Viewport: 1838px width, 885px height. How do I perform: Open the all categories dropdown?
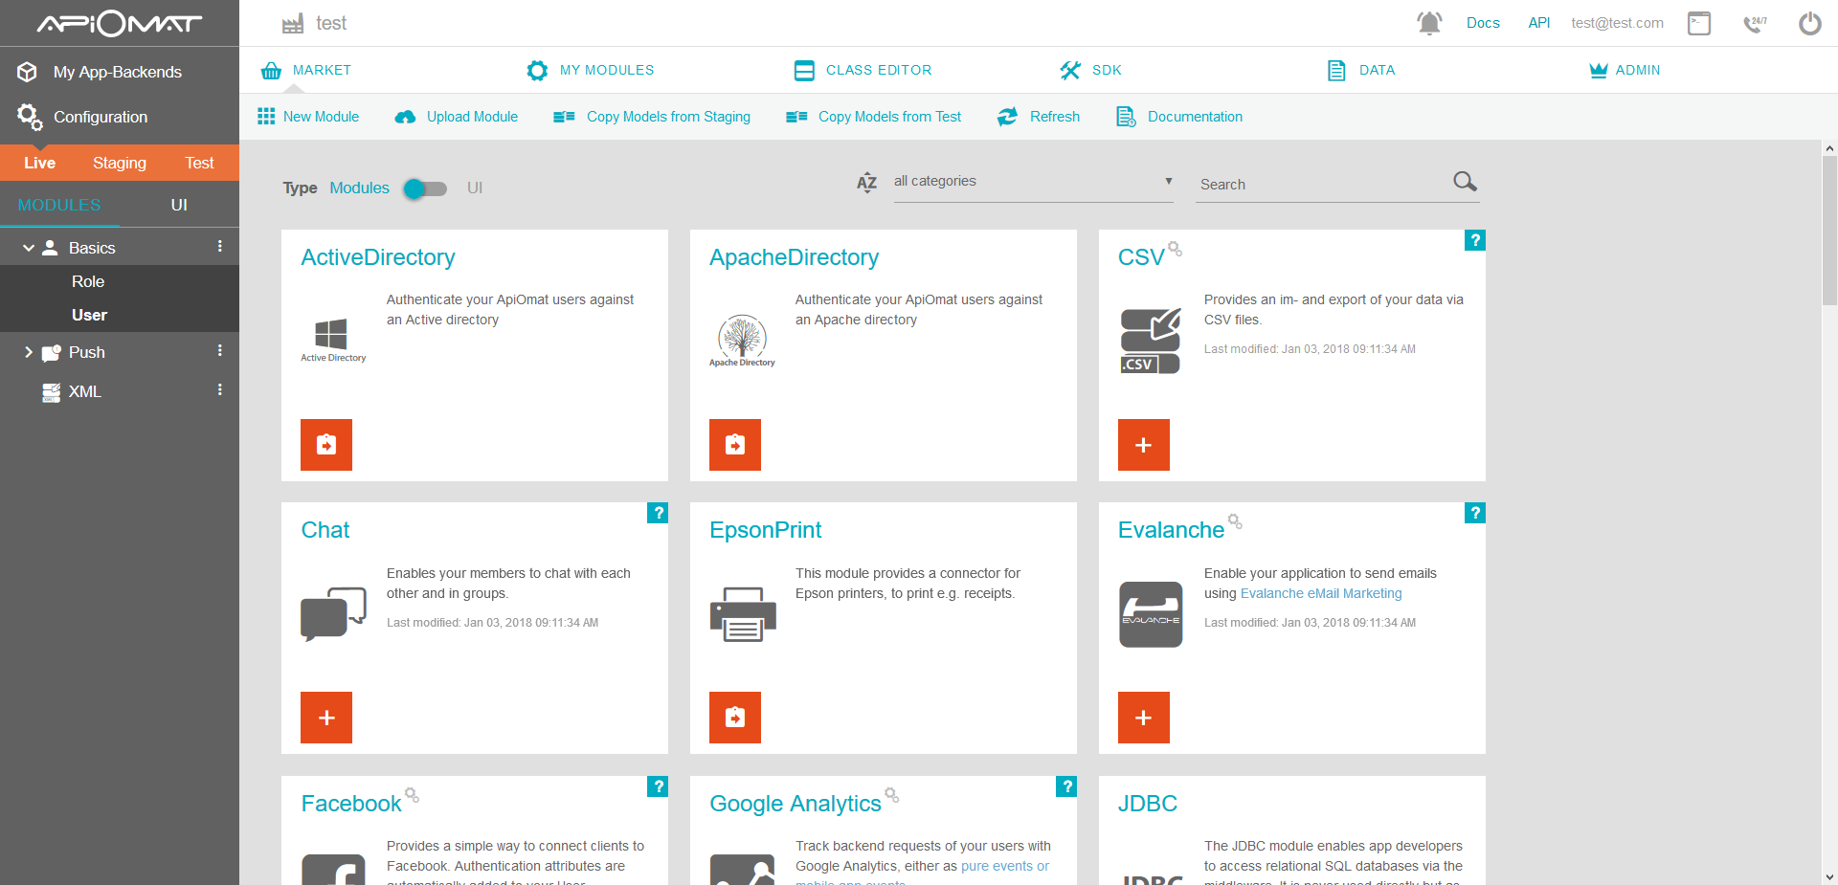point(1033,182)
